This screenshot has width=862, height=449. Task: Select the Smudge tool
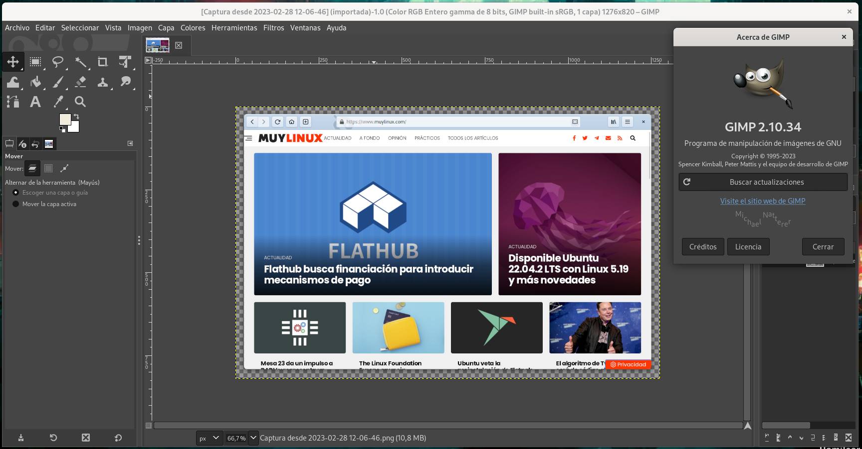point(125,82)
